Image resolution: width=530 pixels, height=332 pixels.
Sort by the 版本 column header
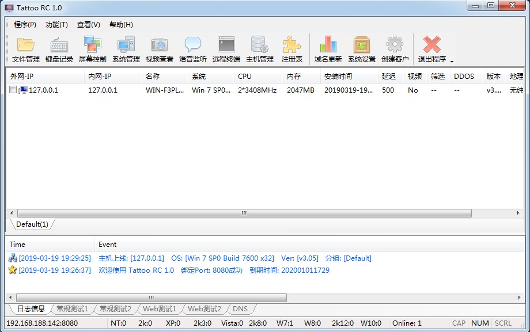(x=494, y=77)
